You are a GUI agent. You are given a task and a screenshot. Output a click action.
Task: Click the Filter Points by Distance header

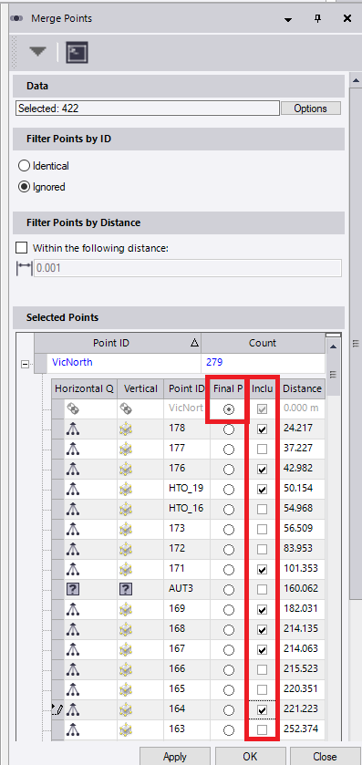pos(179,222)
